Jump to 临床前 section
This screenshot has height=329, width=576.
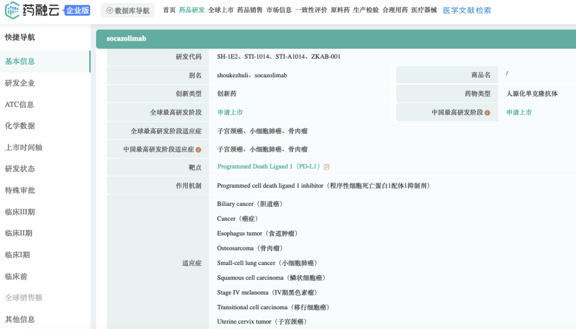16,277
